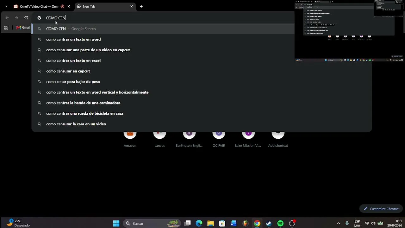The width and height of the screenshot is (405, 228).
Task: Go back with the back arrow
Action: tap(7, 18)
